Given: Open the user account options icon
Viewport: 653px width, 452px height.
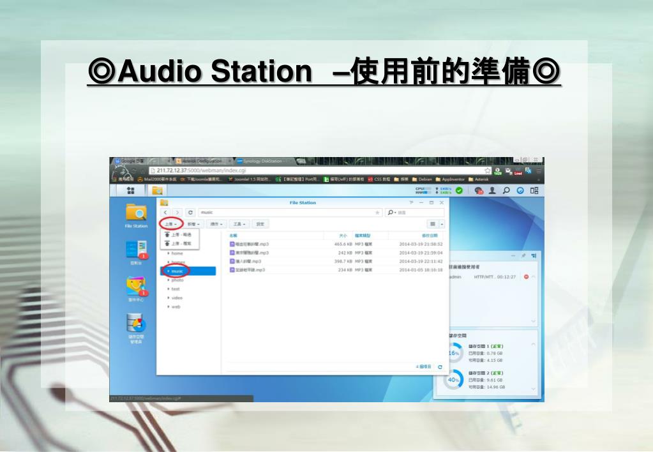Looking at the screenshot, I should pyautogui.click(x=492, y=190).
